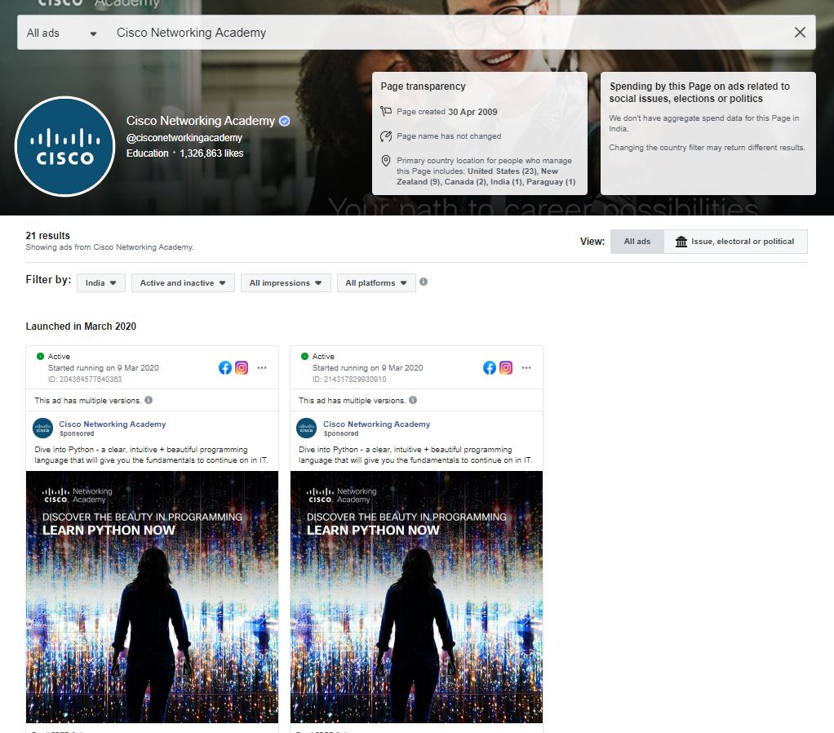Click Facebook icon on ad ID 214317829930910
Image resolution: width=834 pixels, height=733 pixels.
pyautogui.click(x=490, y=367)
